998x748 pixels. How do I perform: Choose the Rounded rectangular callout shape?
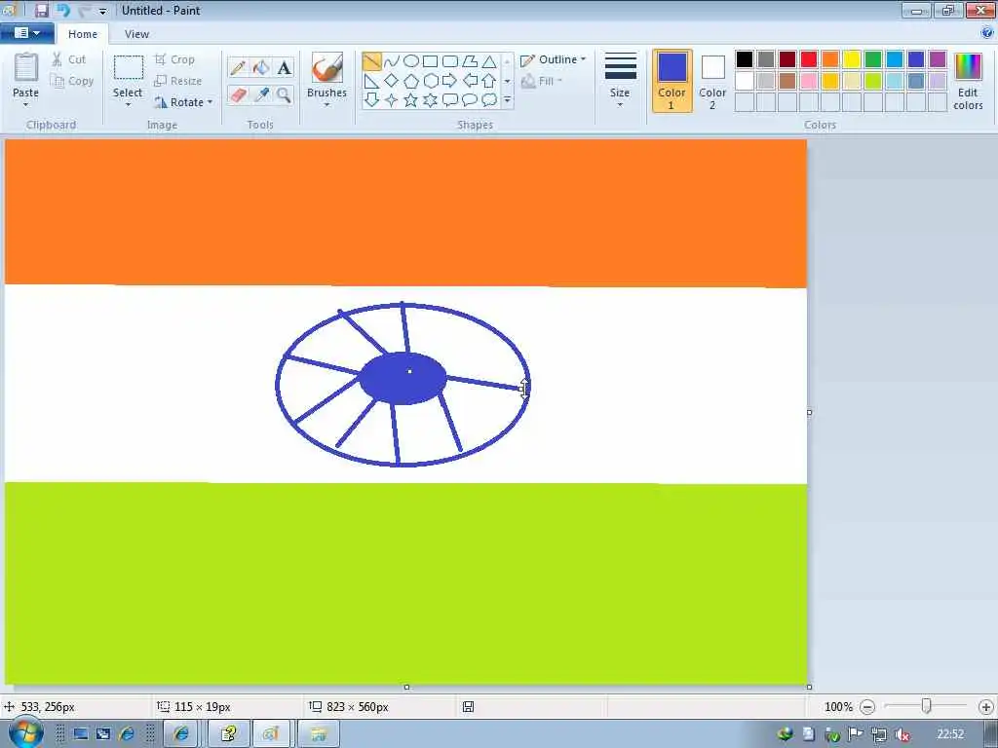tap(450, 100)
